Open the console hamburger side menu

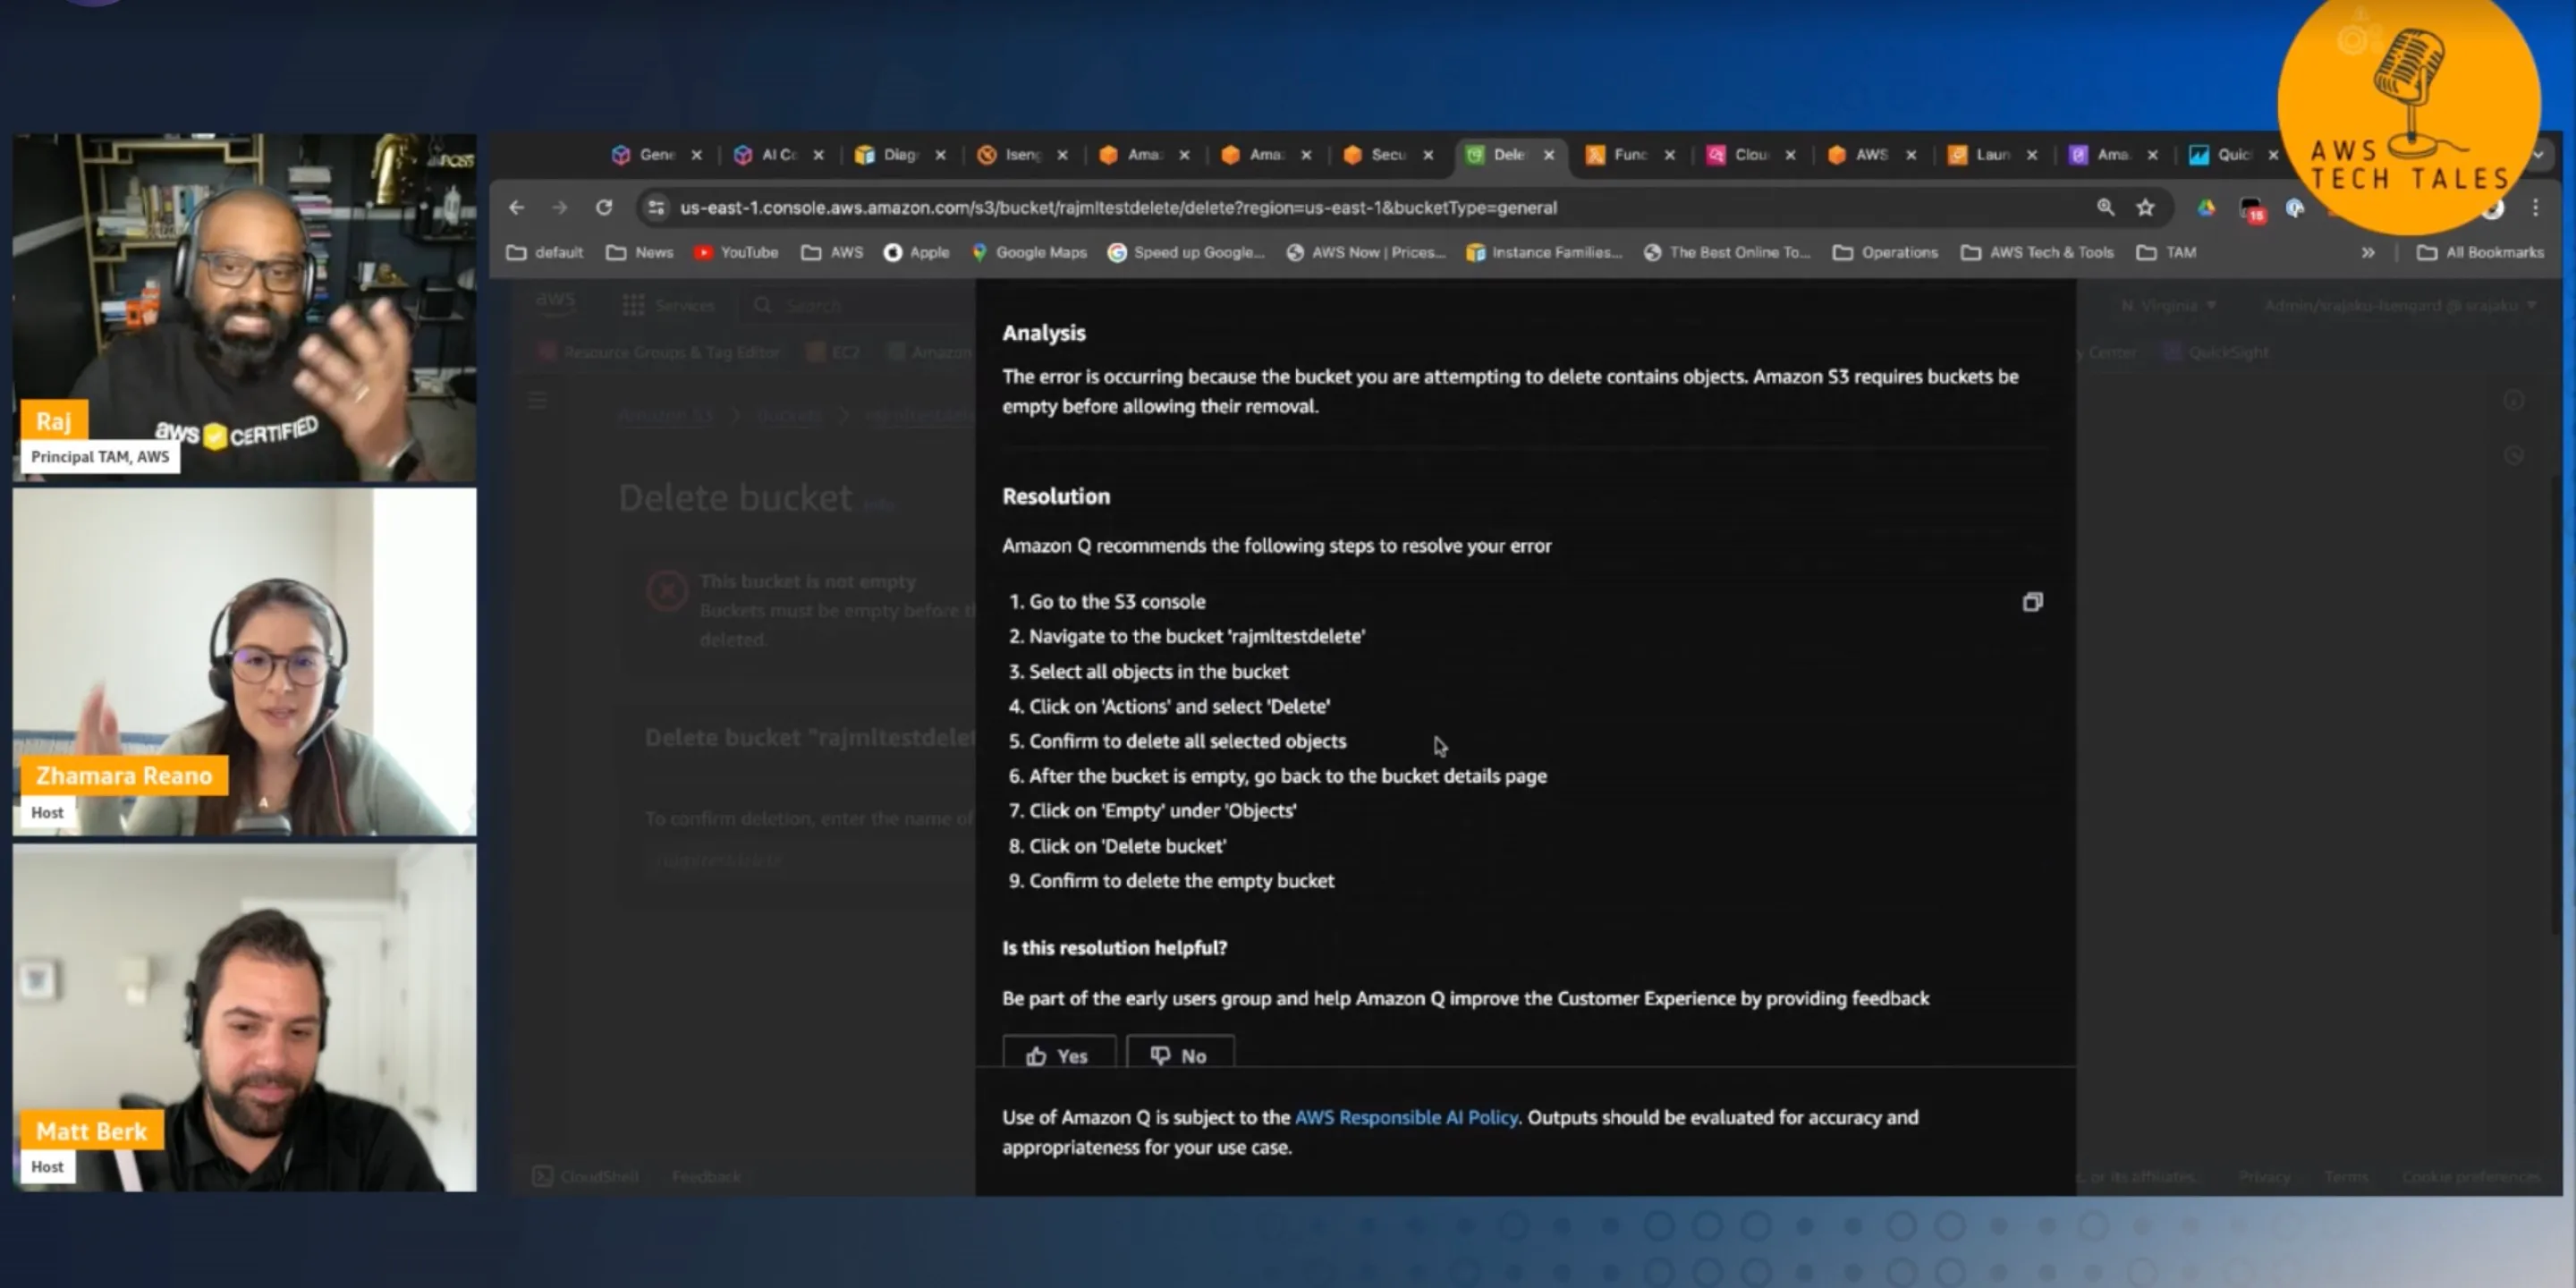point(538,401)
